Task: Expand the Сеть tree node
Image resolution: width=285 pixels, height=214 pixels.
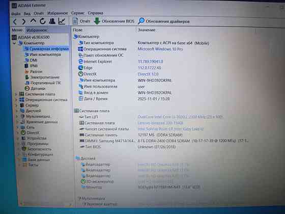Action: (18, 127)
